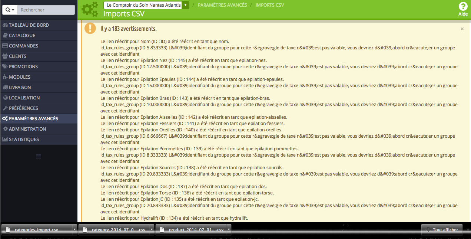Click the 183 avertissements heading

129,29
